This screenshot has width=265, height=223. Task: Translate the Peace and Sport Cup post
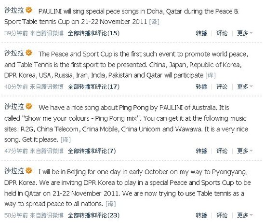point(211,75)
